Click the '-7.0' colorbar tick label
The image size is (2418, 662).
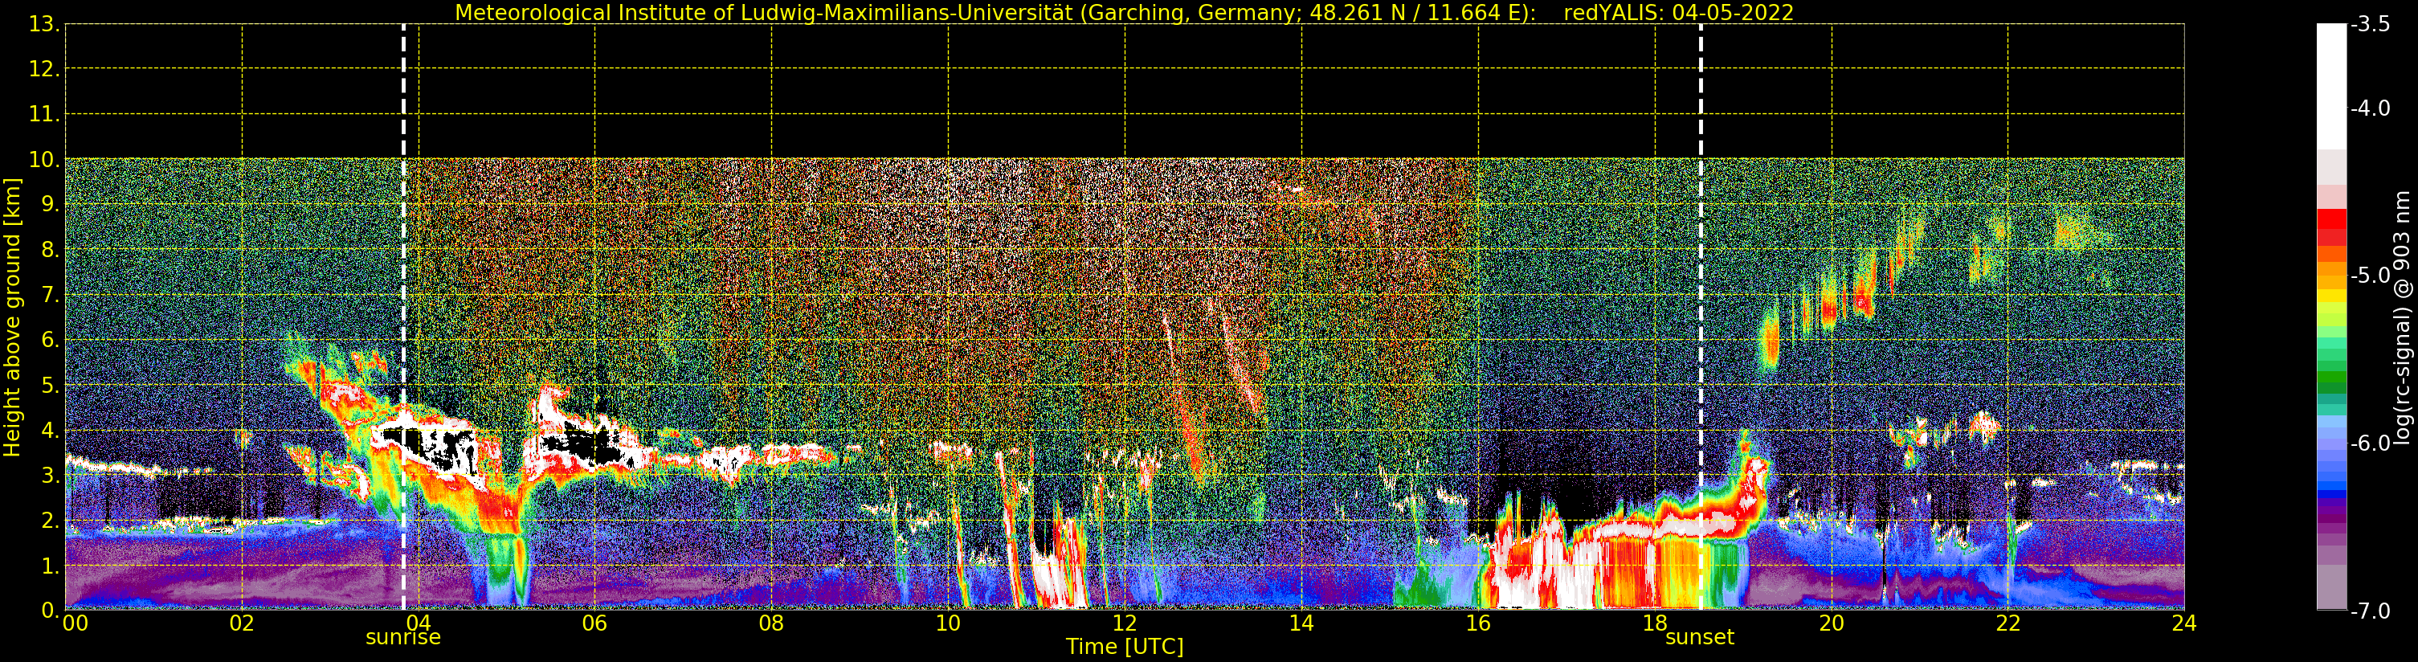2370,611
